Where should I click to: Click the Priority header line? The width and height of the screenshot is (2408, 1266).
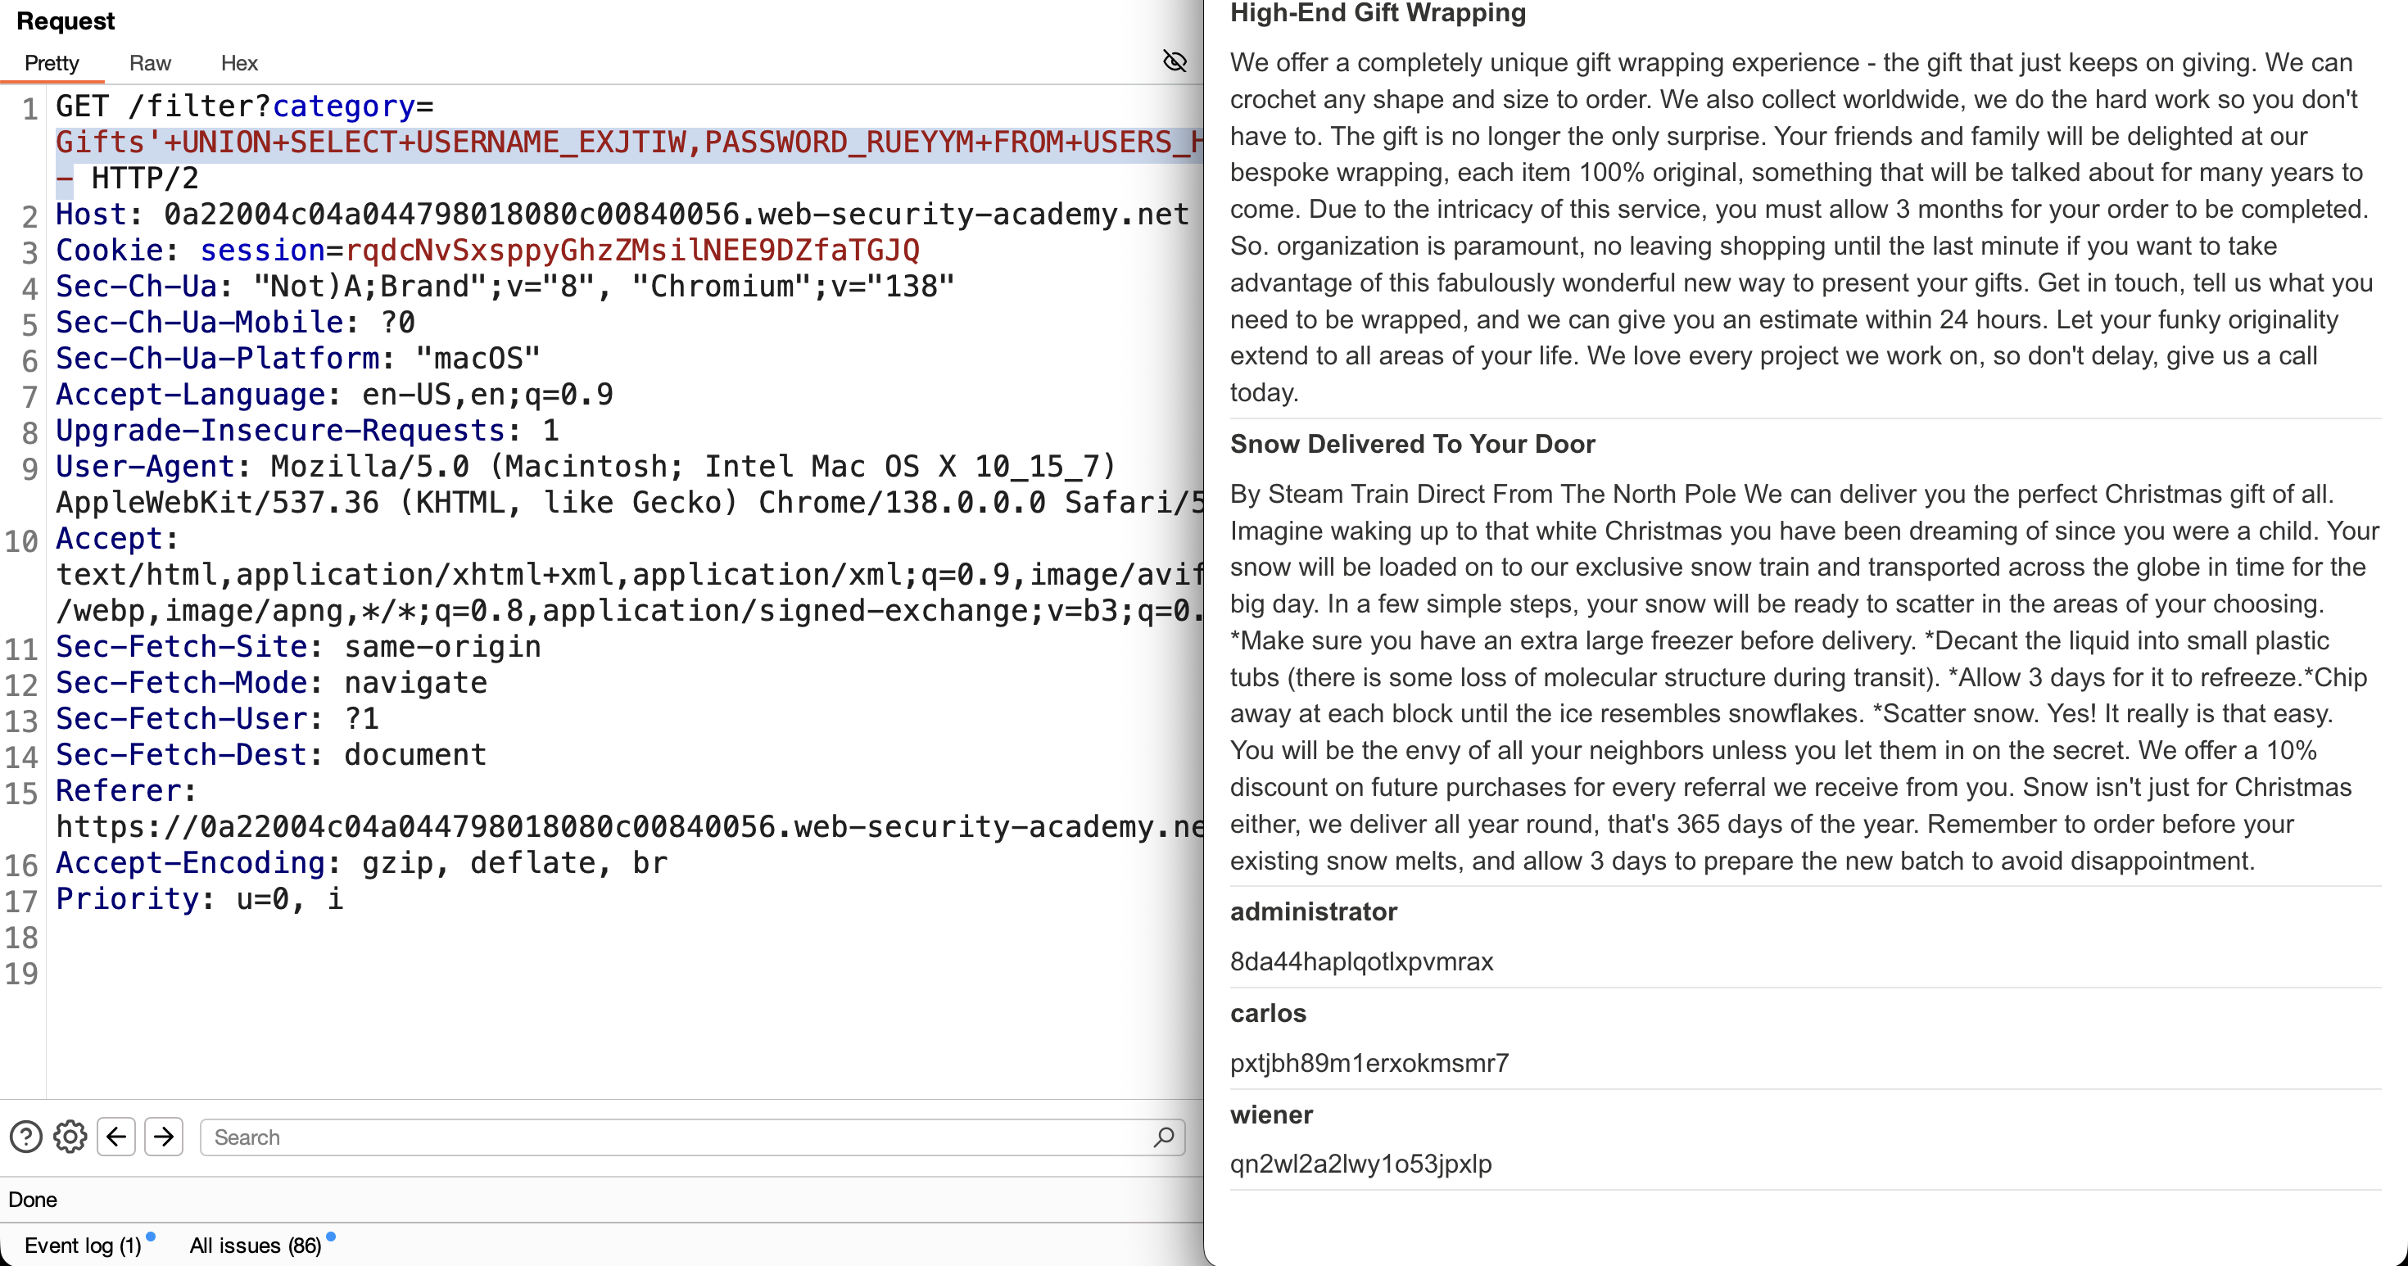pyautogui.click(x=200, y=899)
